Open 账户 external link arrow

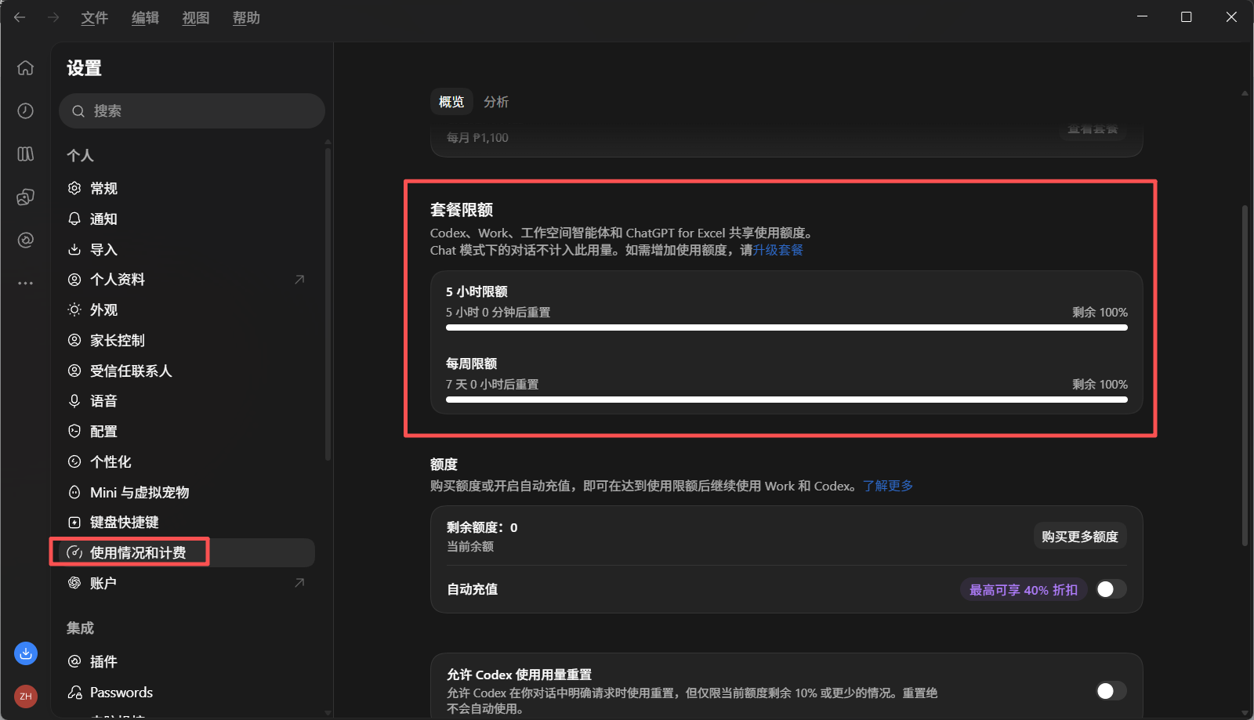point(299,582)
